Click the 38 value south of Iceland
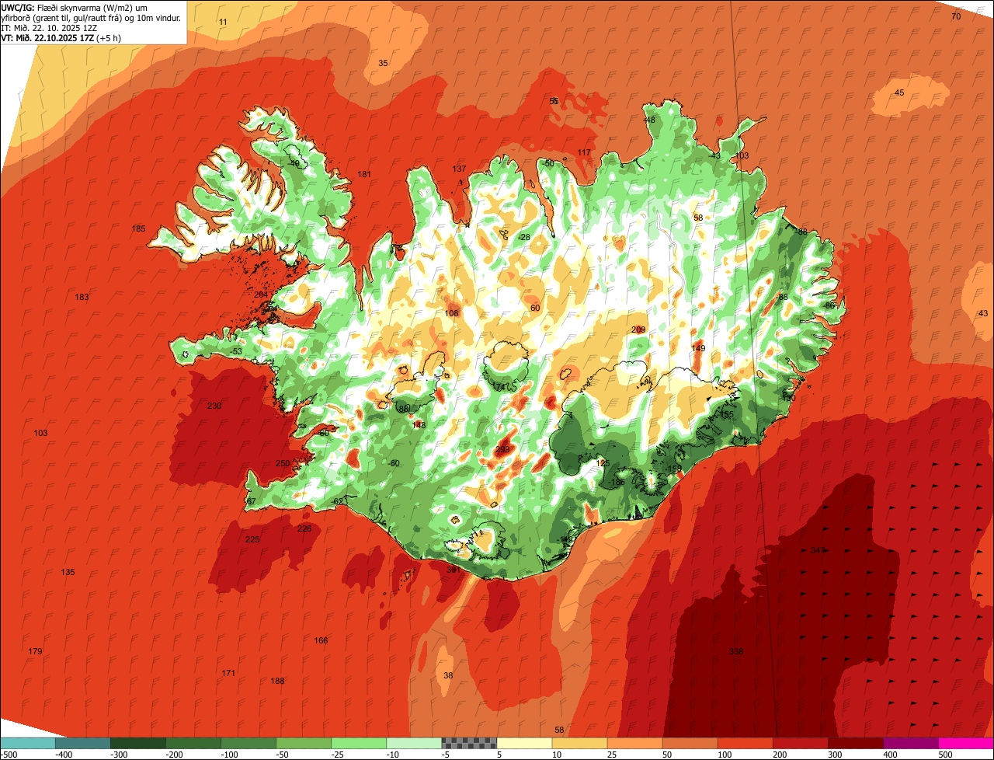The image size is (994, 760). tap(448, 675)
